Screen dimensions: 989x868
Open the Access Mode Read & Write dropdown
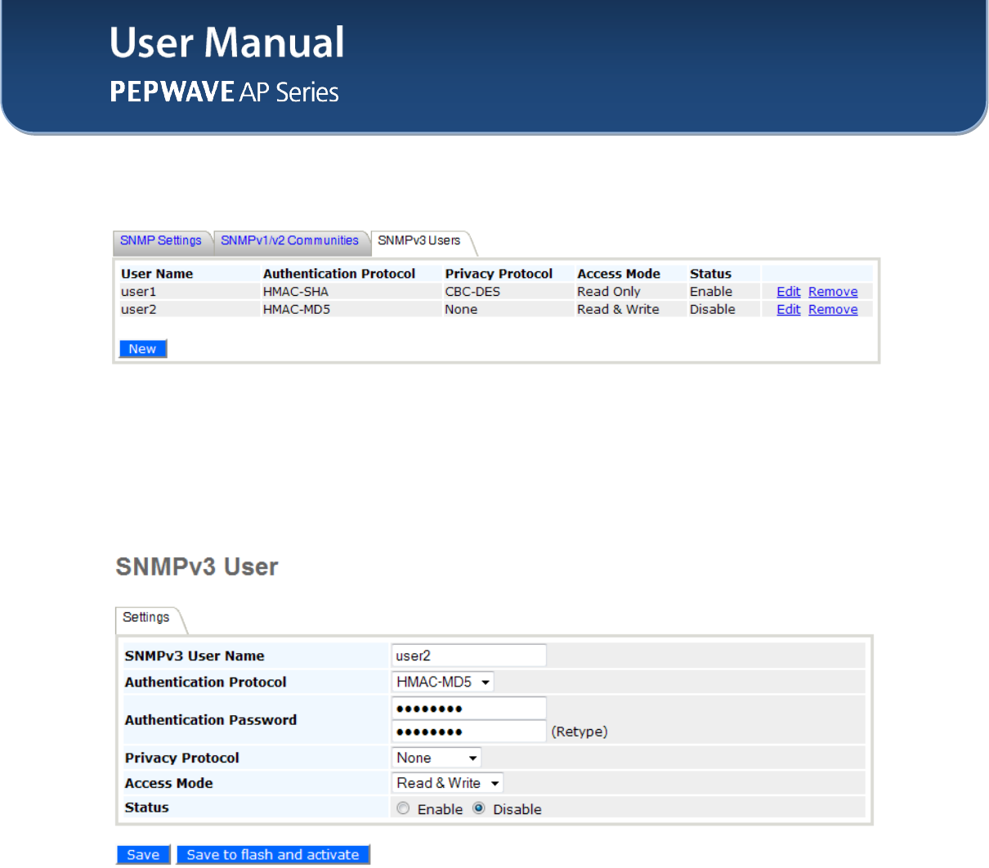pyautogui.click(x=447, y=783)
